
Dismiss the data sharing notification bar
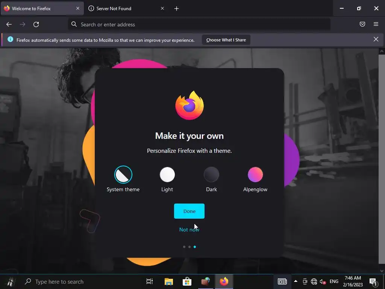click(376, 39)
